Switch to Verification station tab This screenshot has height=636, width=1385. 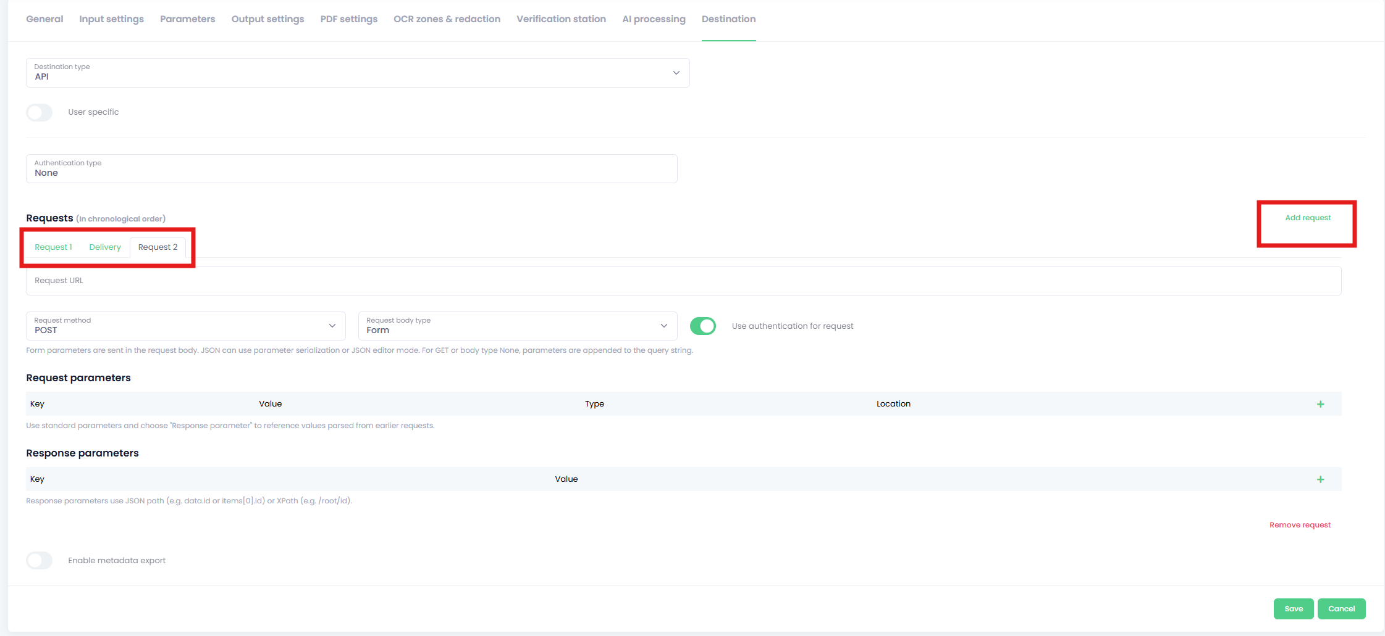pyautogui.click(x=562, y=19)
